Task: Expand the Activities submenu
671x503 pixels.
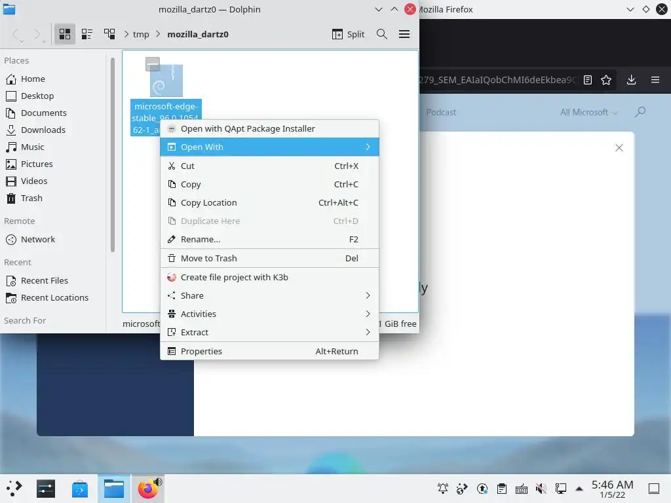Action: 269,314
